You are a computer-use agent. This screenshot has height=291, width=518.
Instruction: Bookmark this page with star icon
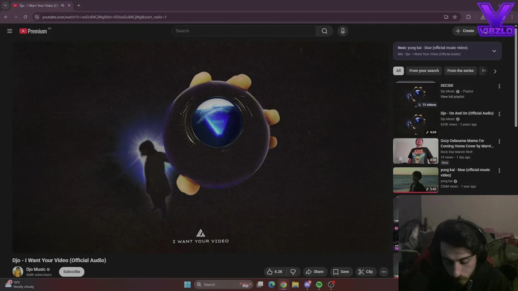pos(455,17)
